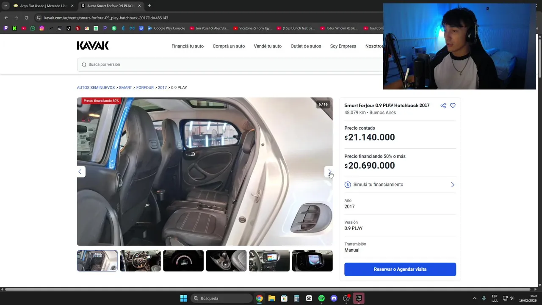Advance gallery with right arrow
This screenshot has width=542, height=305.
(329, 172)
